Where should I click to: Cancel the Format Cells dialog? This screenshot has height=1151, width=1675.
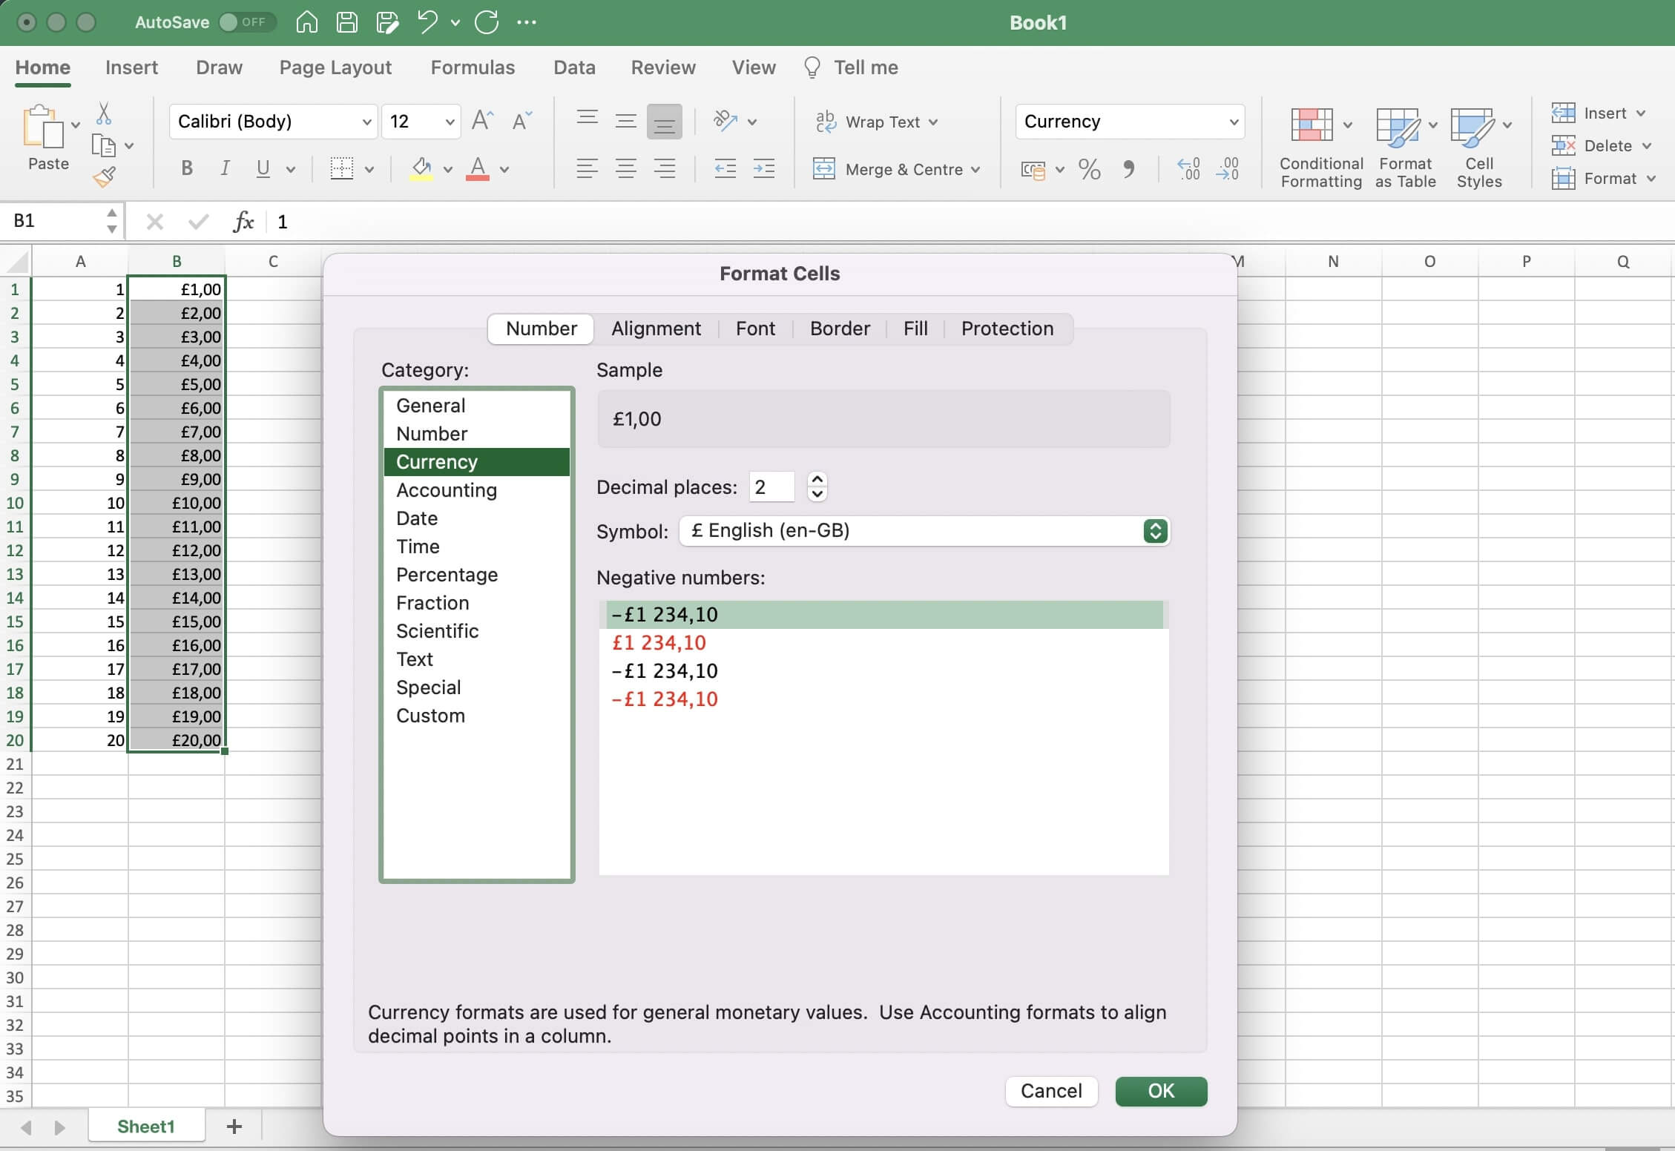(x=1050, y=1091)
